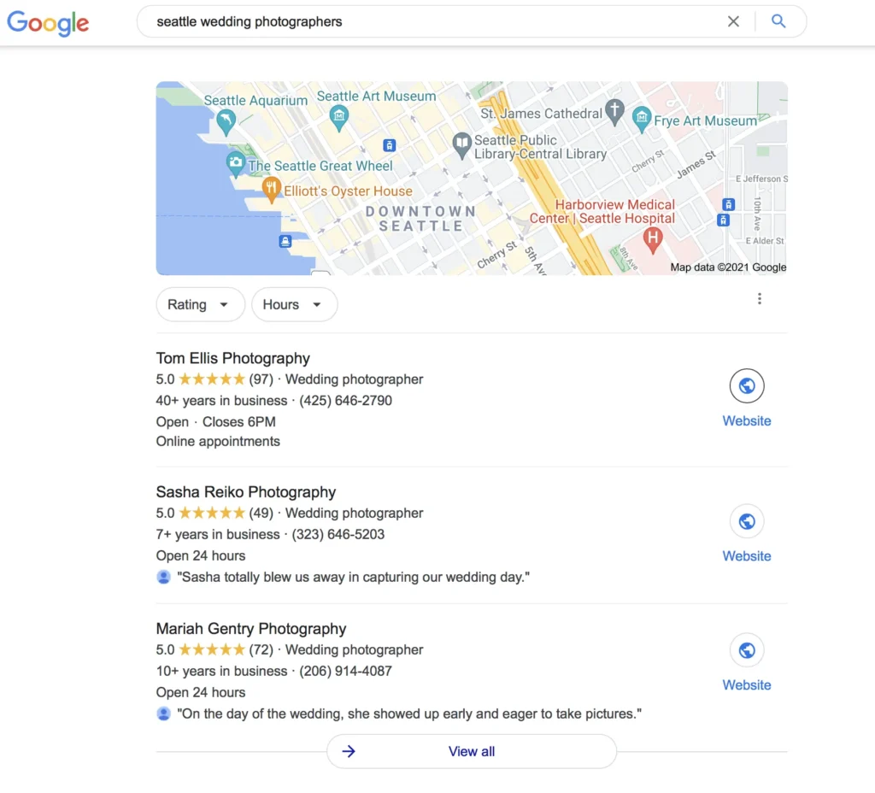
Task: Open Mariah Gentry Photography website globe icon
Action: [x=747, y=650]
